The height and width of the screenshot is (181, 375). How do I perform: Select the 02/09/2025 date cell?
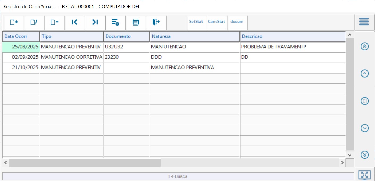click(21, 57)
